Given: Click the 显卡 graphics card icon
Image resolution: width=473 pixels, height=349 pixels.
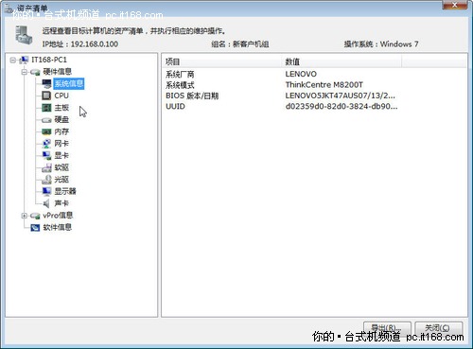Looking at the screenshot, I should (x=46, y=155).
